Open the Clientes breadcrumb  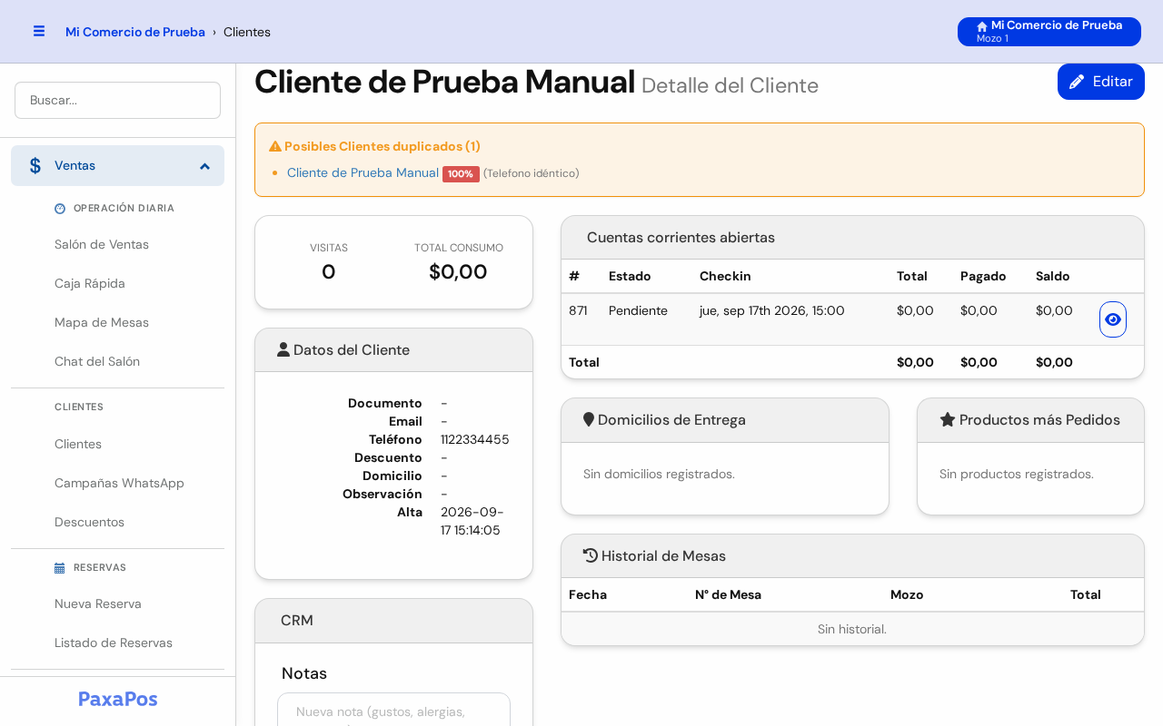click(247, 32)
